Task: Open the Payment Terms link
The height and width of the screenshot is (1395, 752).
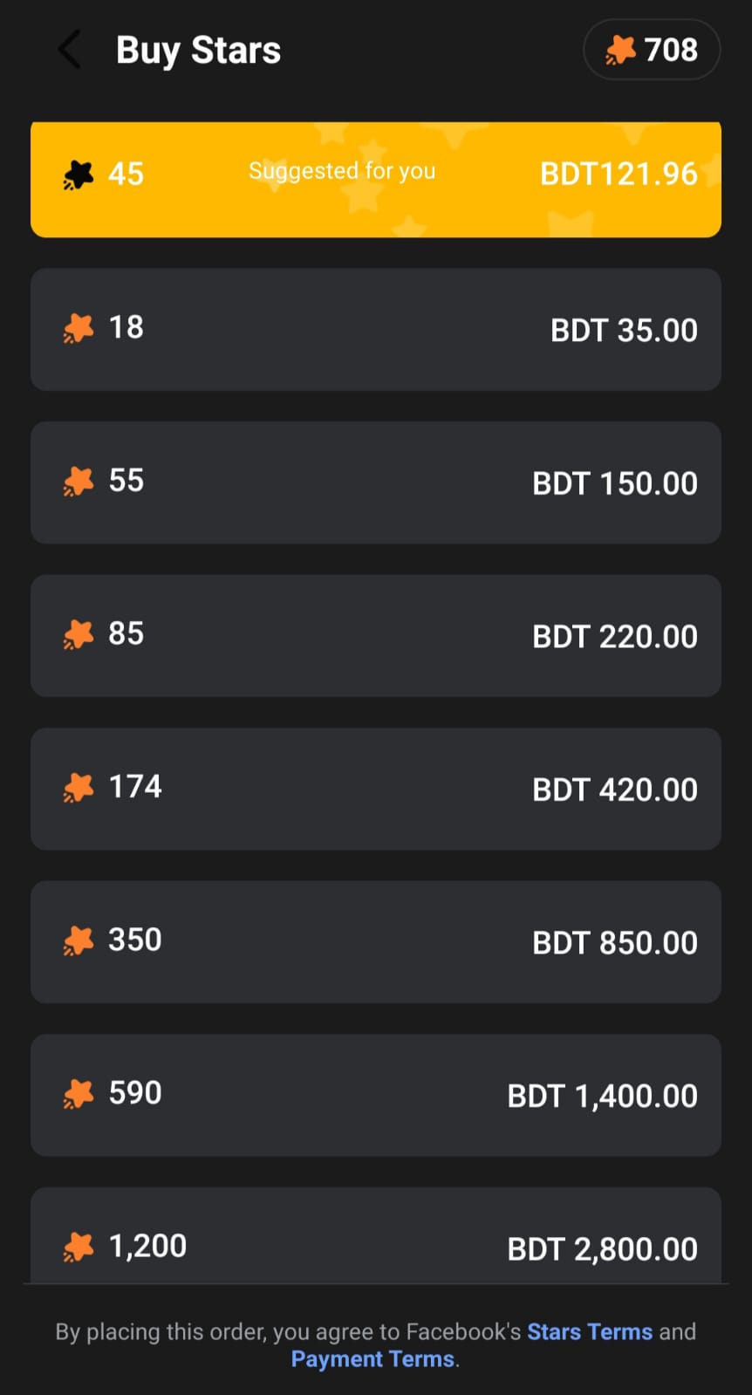Action: pos(373,1359)
